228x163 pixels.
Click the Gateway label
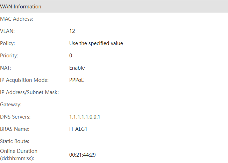[x=11, y=105]
